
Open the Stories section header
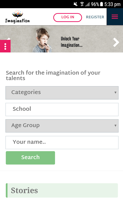coord(62,190)
